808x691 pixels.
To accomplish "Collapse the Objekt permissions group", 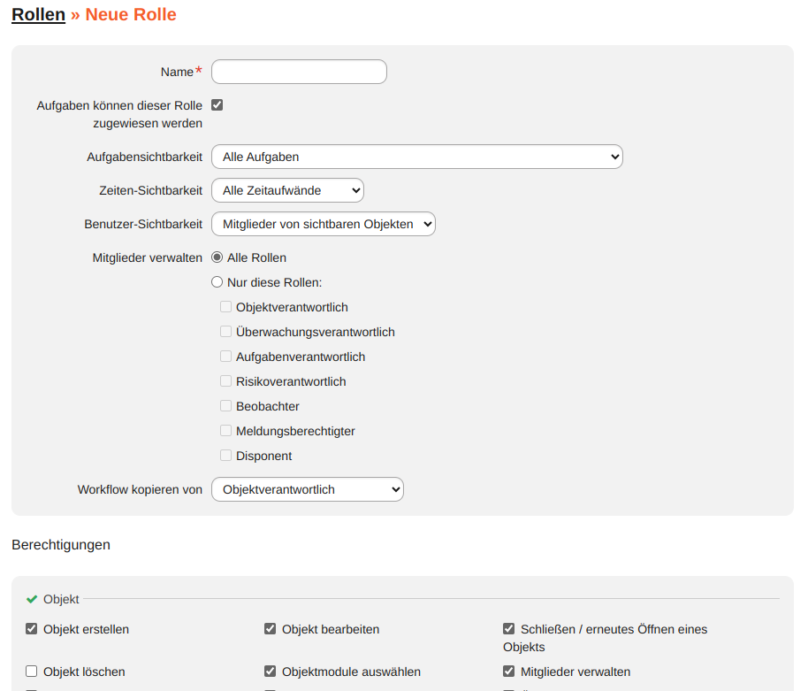I will click(61, 599).
